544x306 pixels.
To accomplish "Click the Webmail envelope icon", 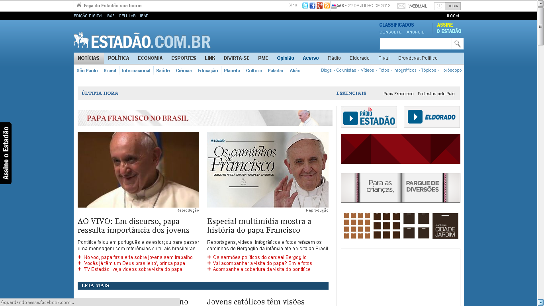I will coord(401,6).
